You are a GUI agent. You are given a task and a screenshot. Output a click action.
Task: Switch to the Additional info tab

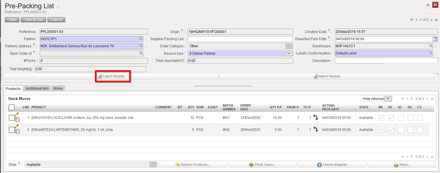click(37, 89)
